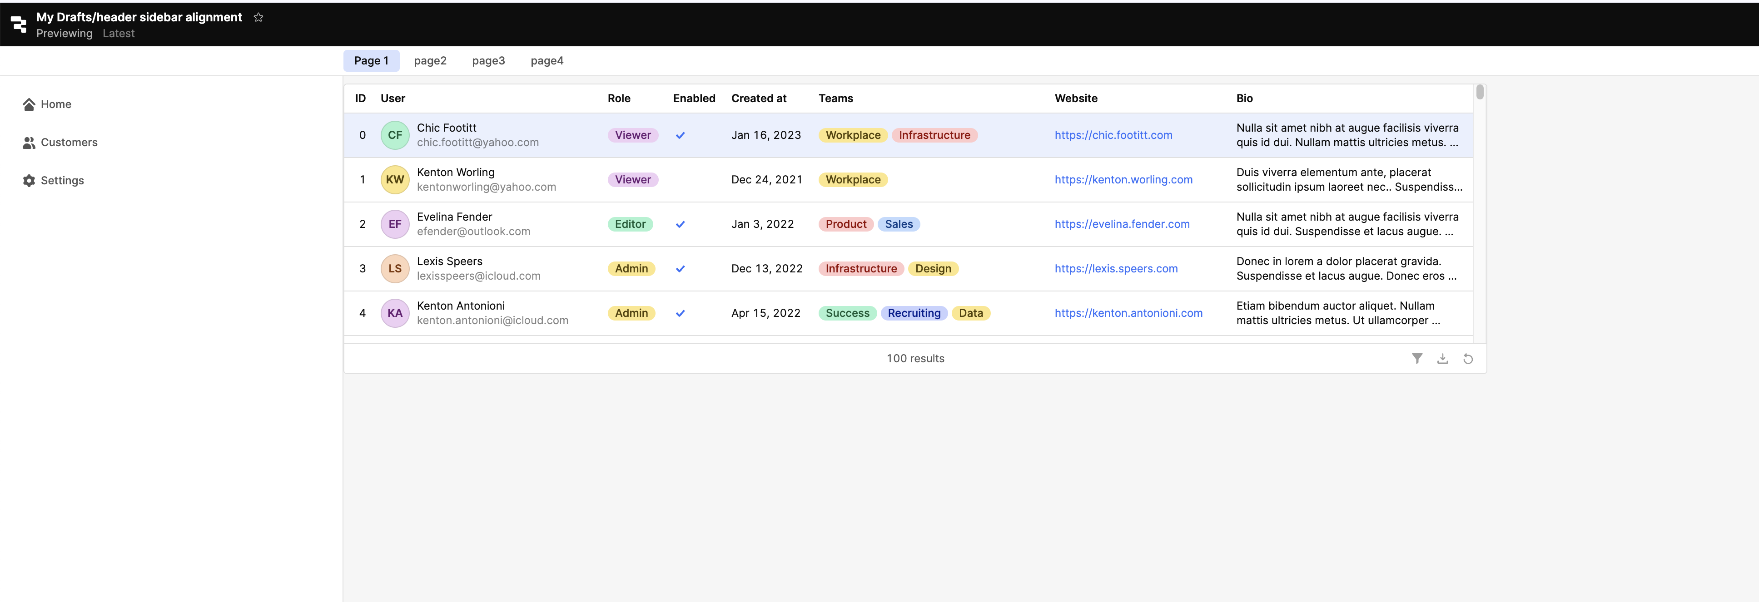Screen dimensions: 1759x602
Task: Click Editor role tag for Evelina Fender
Action: (630, 224)
